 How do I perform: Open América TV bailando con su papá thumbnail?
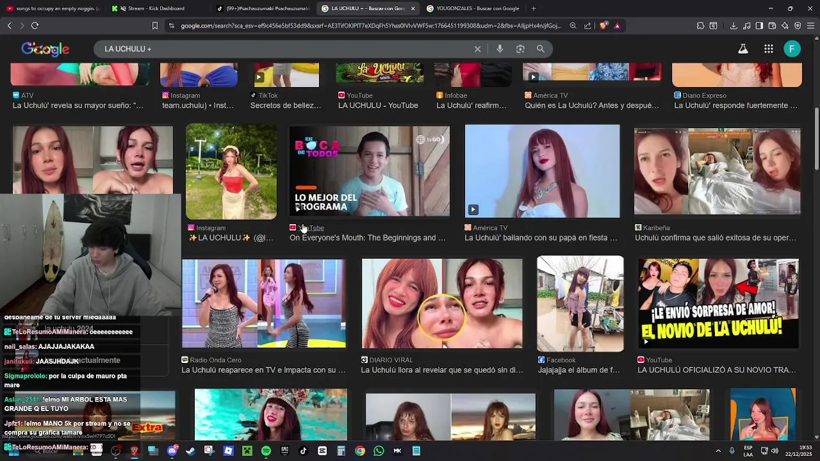click(542, 171)
